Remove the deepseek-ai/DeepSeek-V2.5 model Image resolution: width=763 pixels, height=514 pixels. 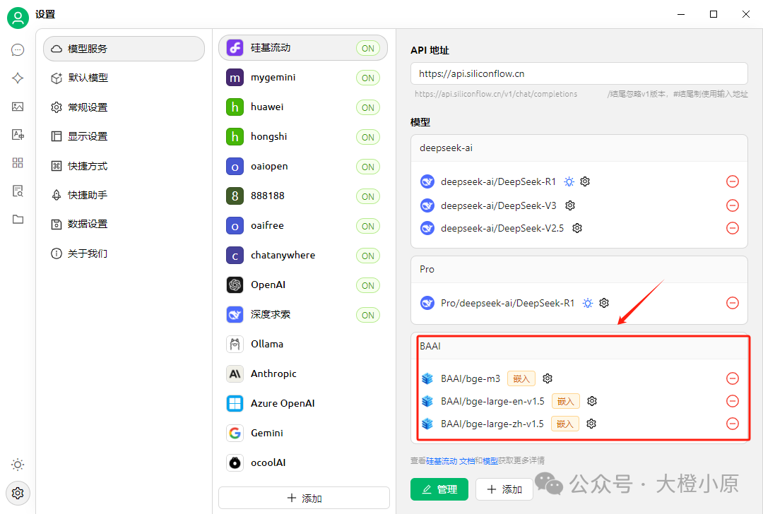point(733,228)
